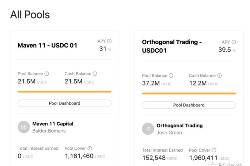Click the Maven 11 pool cover amount 1,161,460
This screenshot has width=250, height=166.
click(79, 156)
